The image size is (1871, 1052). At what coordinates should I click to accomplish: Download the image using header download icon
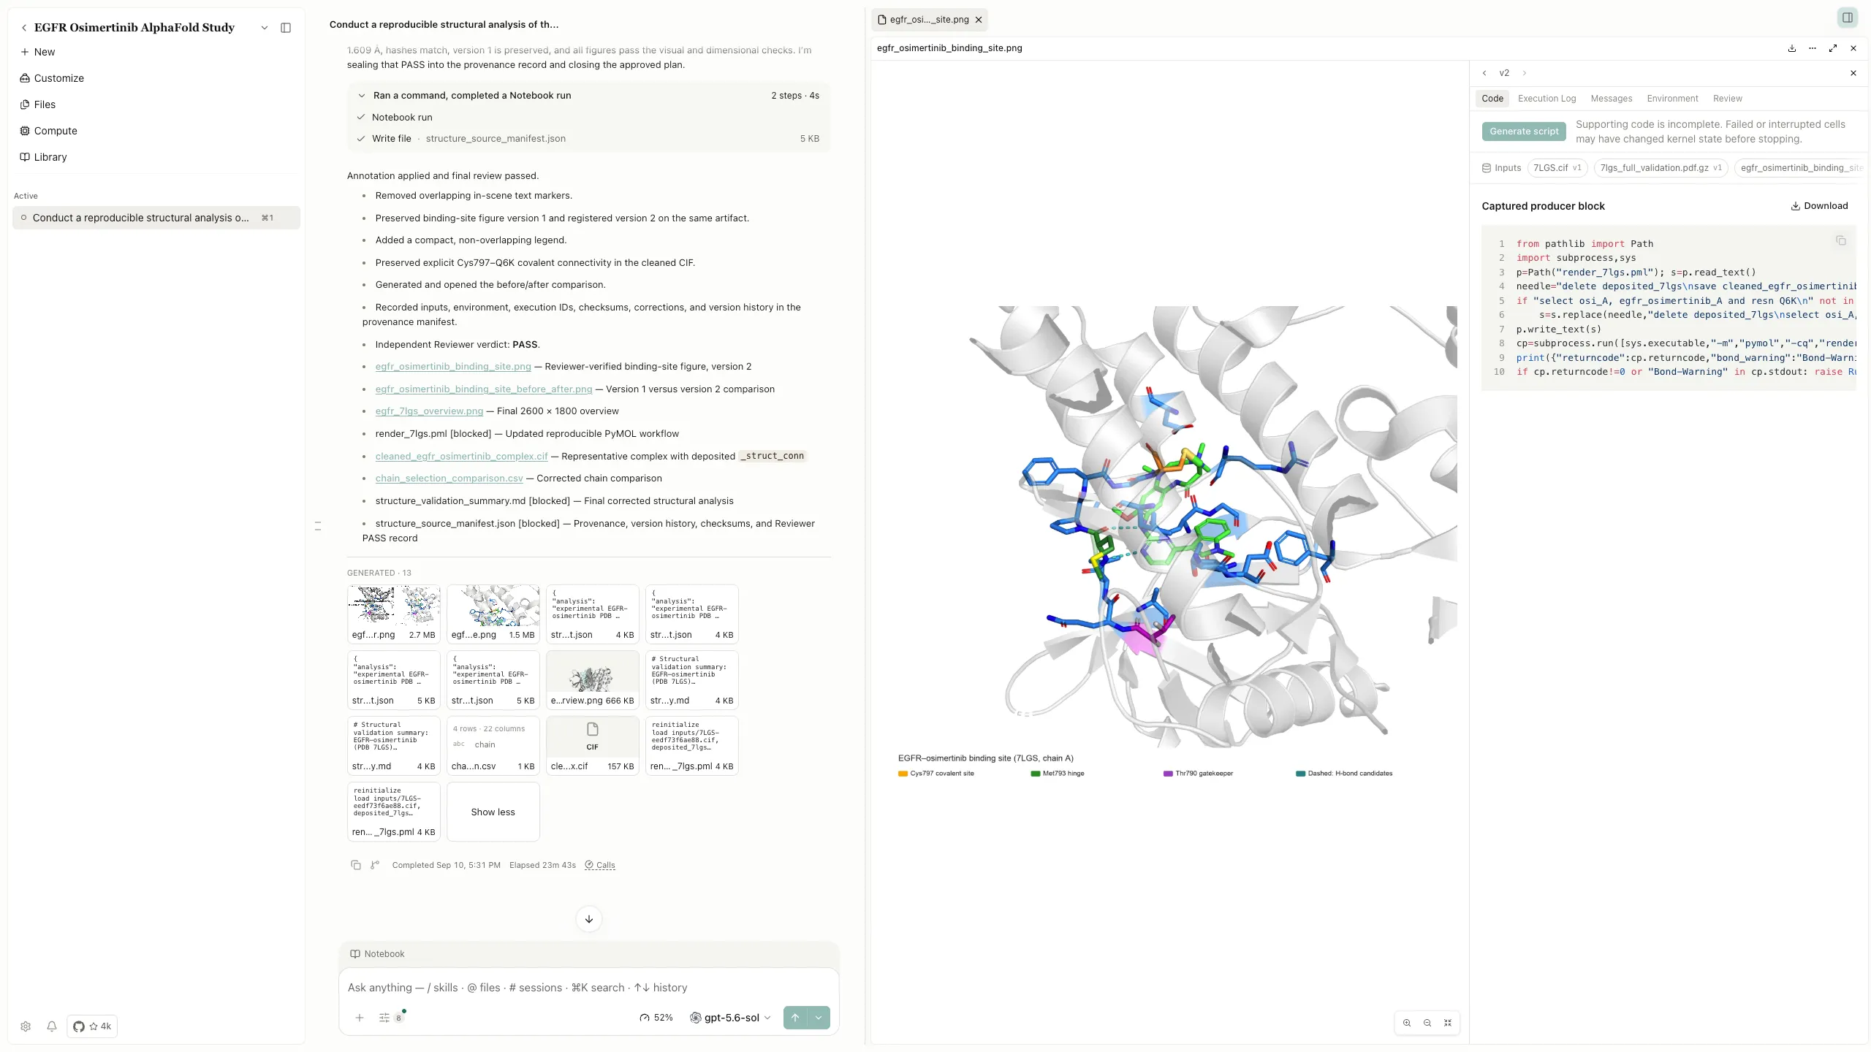tap(1792, 48)
